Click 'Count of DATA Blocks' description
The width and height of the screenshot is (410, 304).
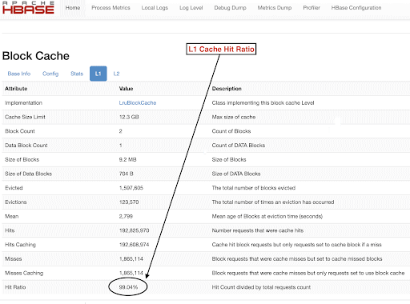[x=239, y=145]
